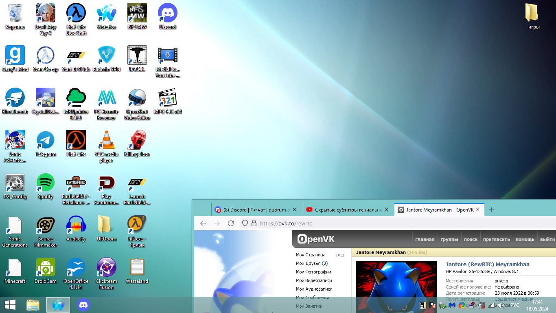The image size is (556, 313).
Task: Open the группы link in OpenVK header
Action: 449,239
